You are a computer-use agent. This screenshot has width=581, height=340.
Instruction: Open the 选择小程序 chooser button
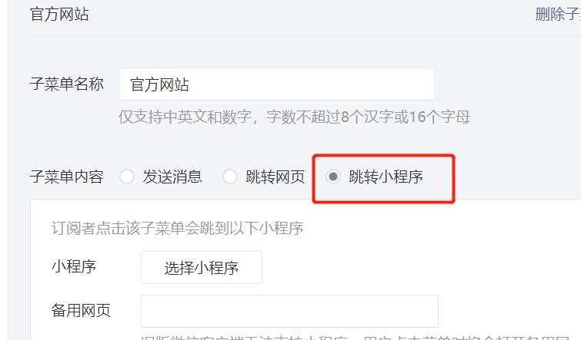point(201,268)
